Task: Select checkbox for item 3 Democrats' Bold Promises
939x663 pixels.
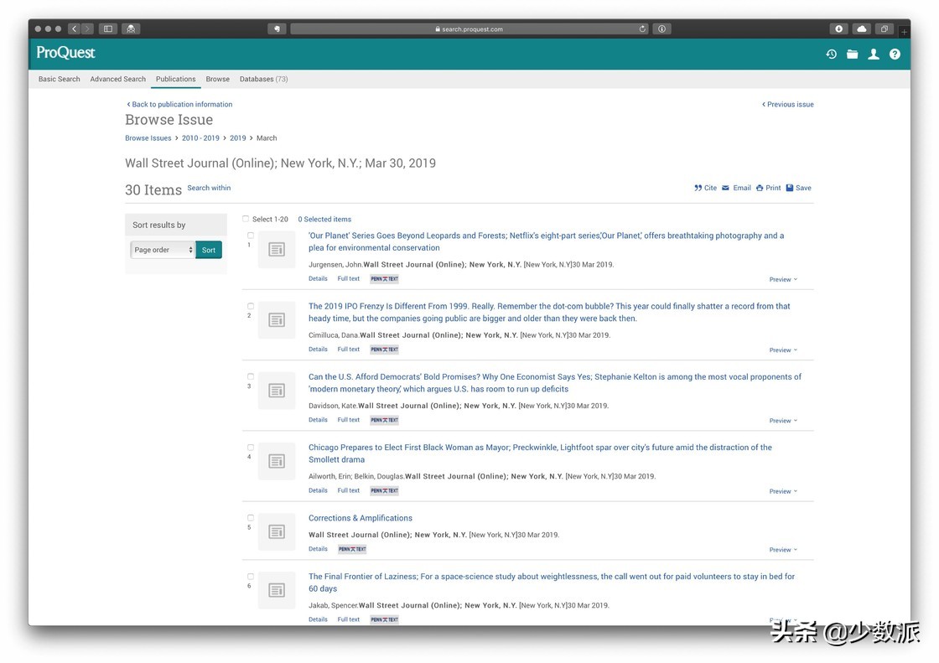Action: tap(251, 376)
